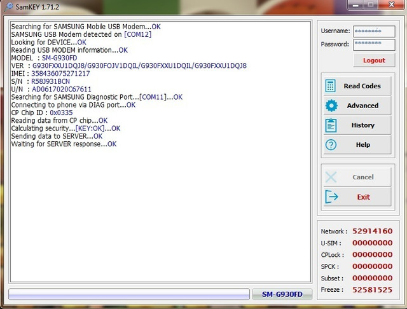Click the IMEI number 358436075271217

click(x=60, y=74)
